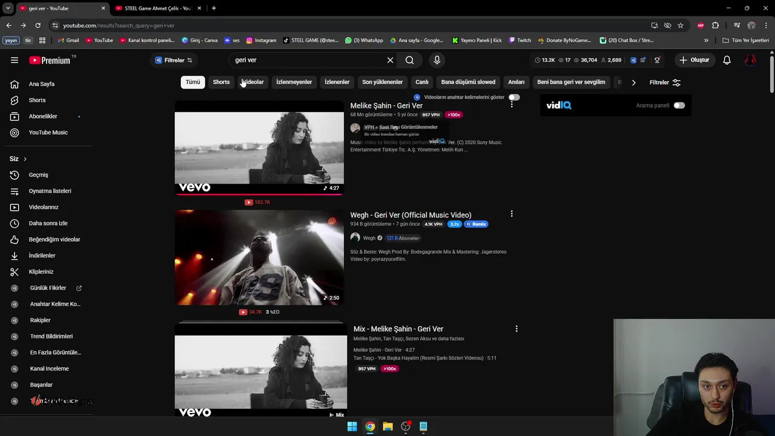Open İndirilenler in sidebar

point(42,256)
